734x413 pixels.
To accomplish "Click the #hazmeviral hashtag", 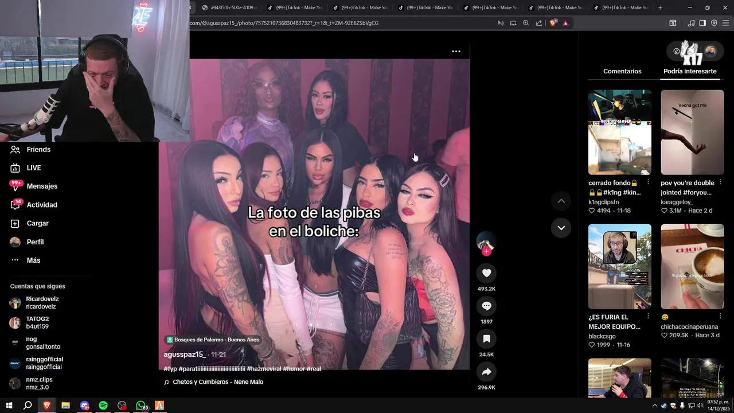I will point(263,369).
